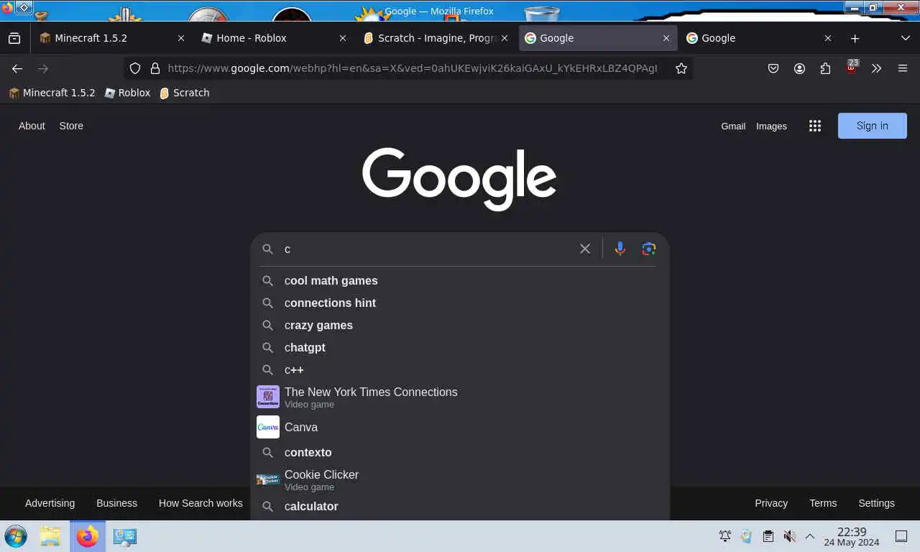Click the tracking protection shield icon
The image size is (920, 552).
[135, 68]
